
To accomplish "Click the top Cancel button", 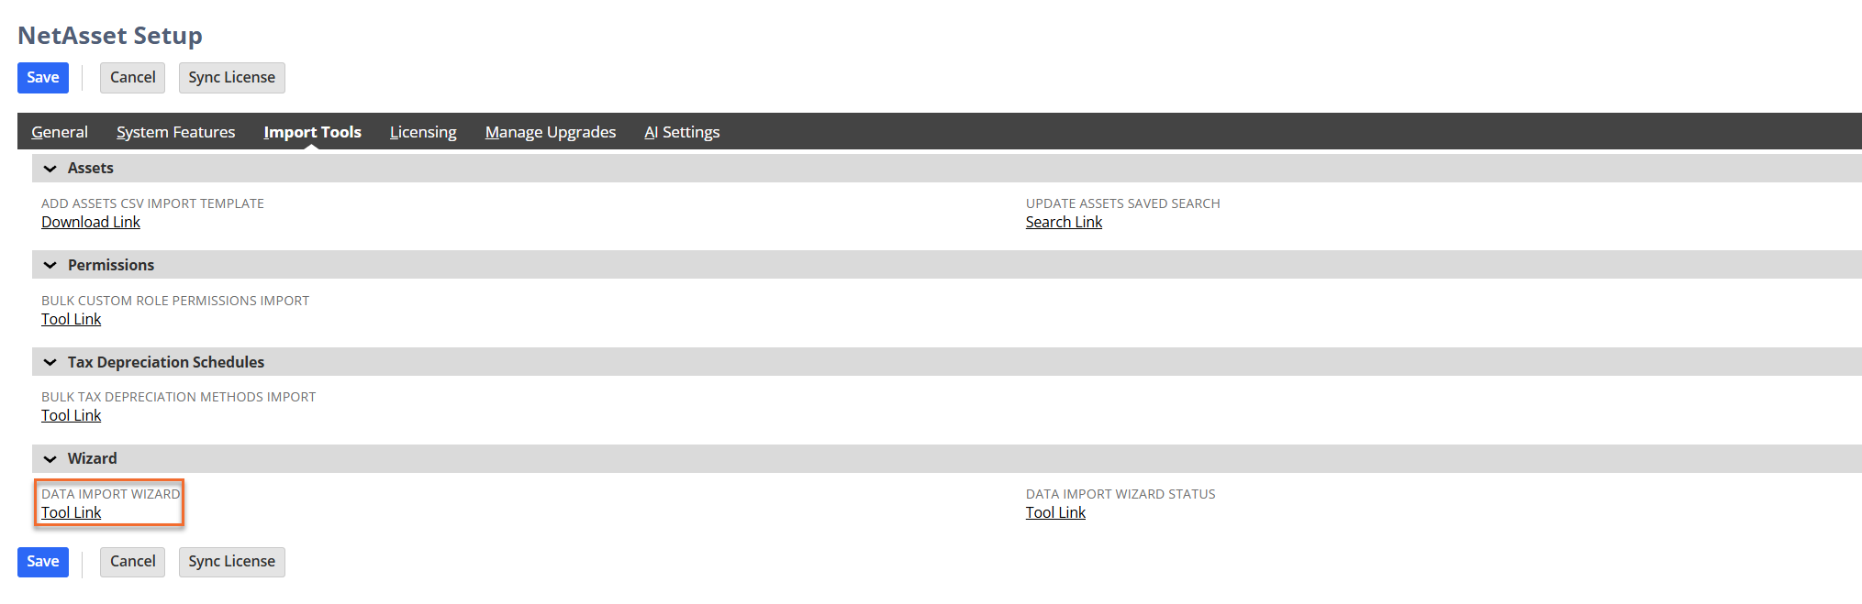I will tap(133, 78).
